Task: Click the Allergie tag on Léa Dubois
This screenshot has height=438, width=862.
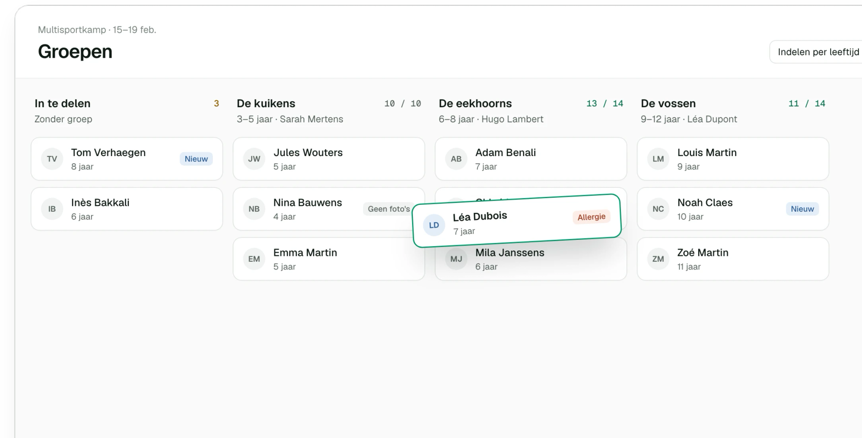Action: [x=591, y=217]
